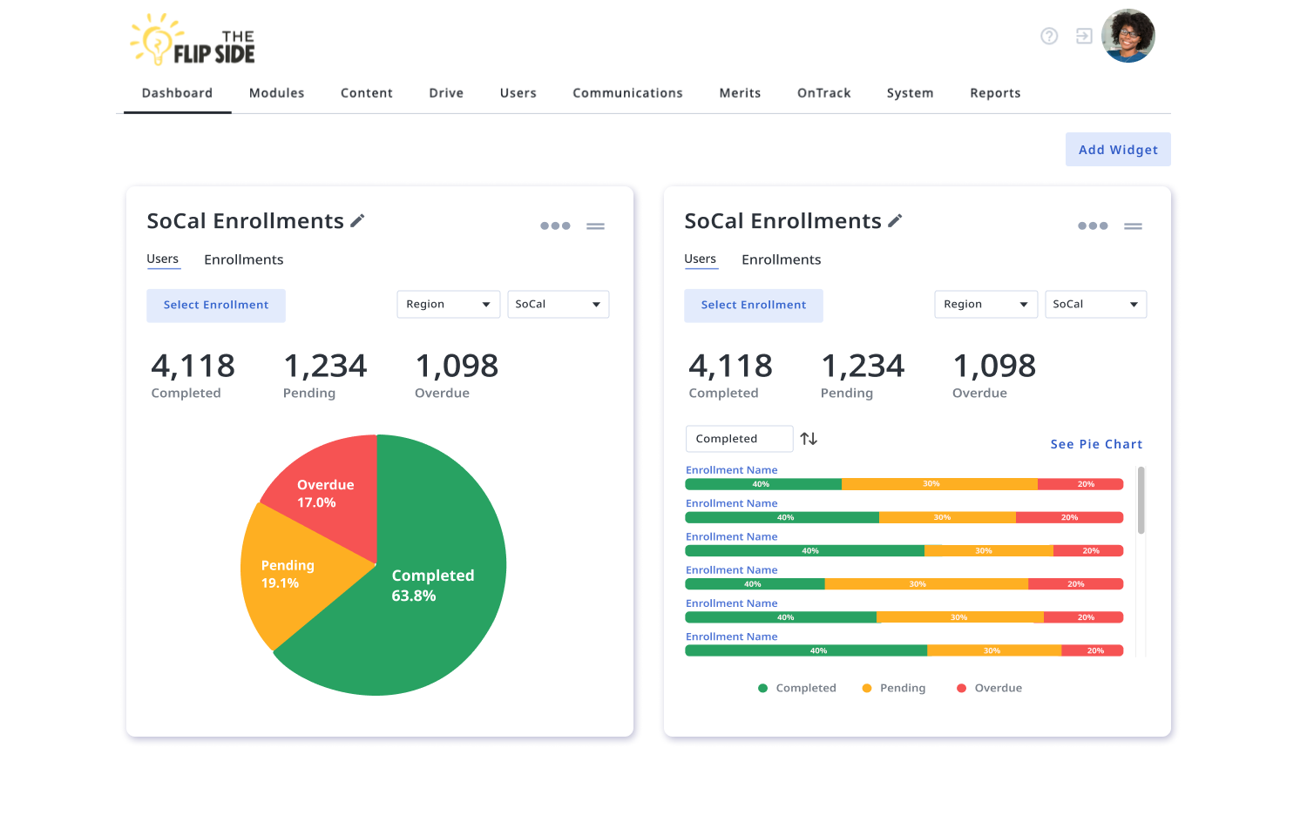The width and height of the screenshot is (1307, 815).
Task: Open the Completed filter combo box
Action: click(x=739, y=438)
